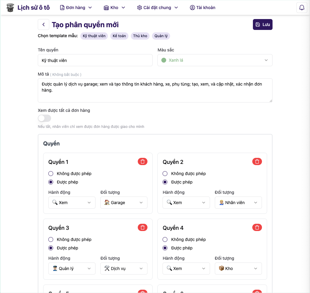
Task: Choose the Kế toán template chip
Action: click(119, 36)
